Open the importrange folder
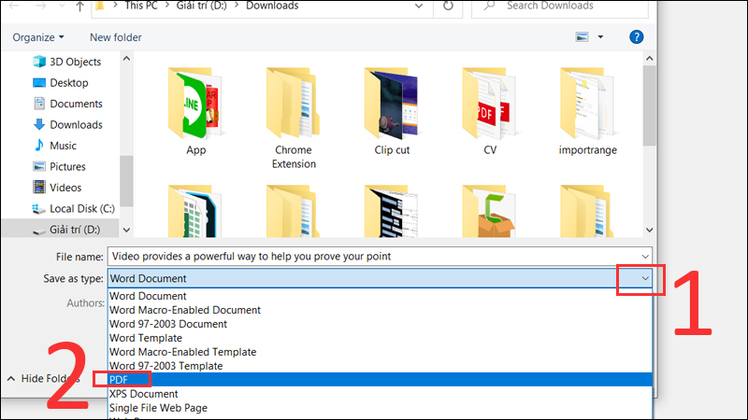This screenshot has width=748, height=420. pyautogui.click(x=587, y=107)
